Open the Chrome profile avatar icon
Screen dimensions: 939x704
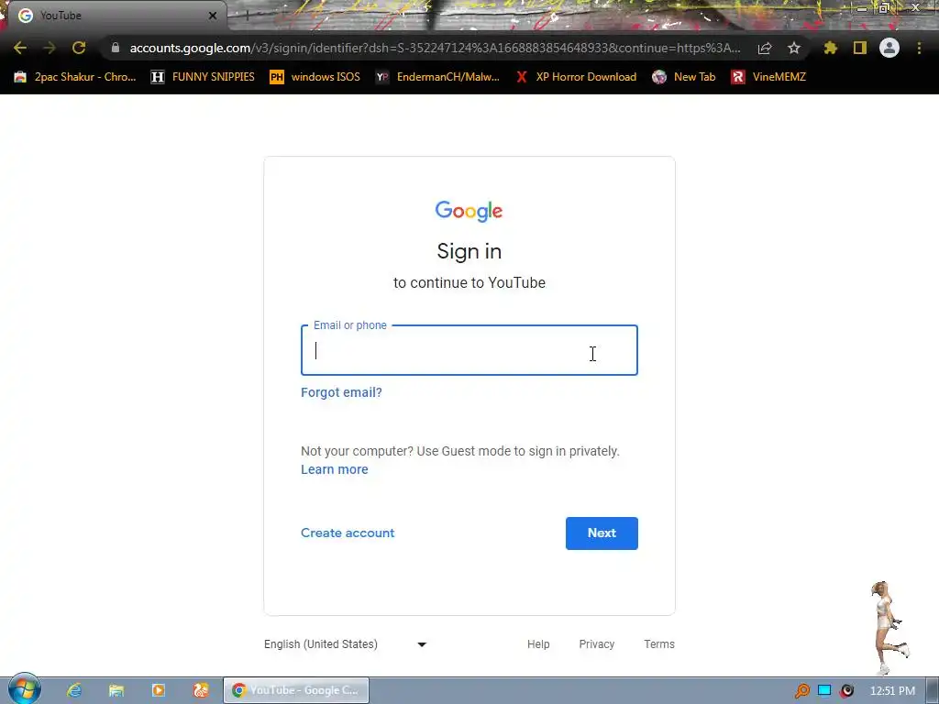click(889, 48)
